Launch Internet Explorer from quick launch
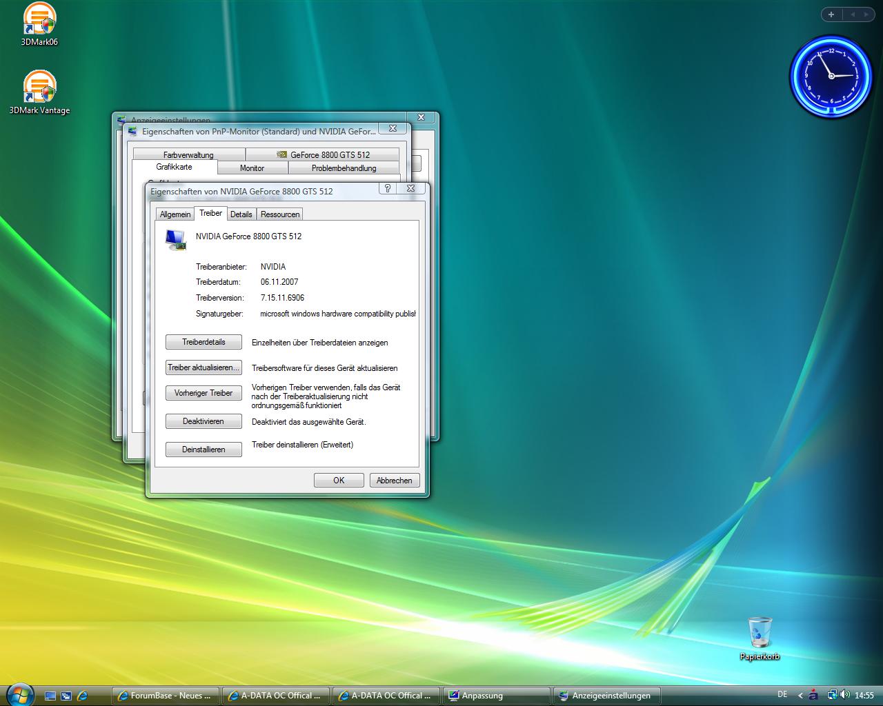Viewport: 883px width, 706px height. pos(82,696)
